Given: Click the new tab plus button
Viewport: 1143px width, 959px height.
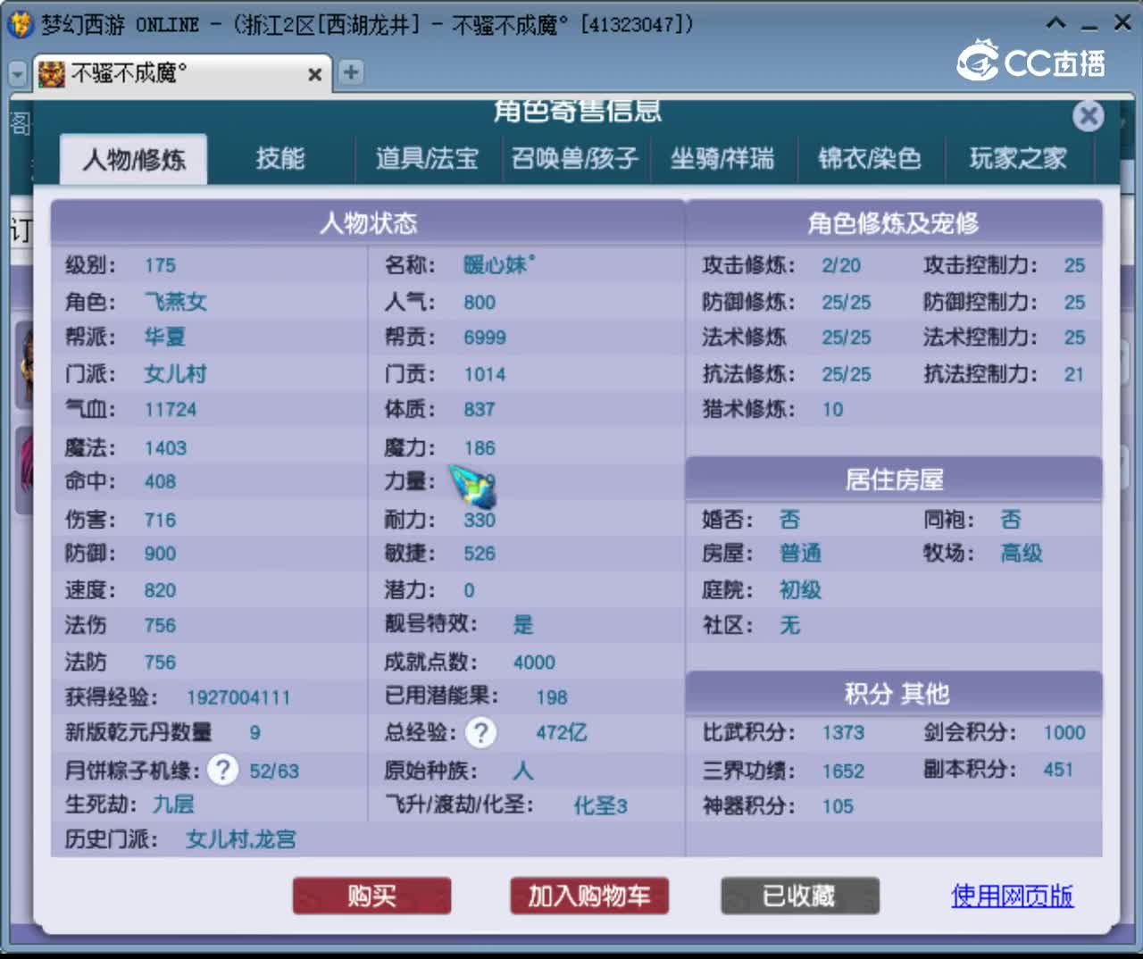Looking at the screenshot, I should 351,72.
